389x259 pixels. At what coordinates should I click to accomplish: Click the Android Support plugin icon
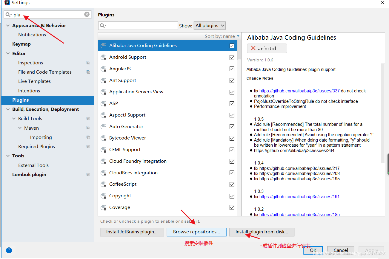104,57
